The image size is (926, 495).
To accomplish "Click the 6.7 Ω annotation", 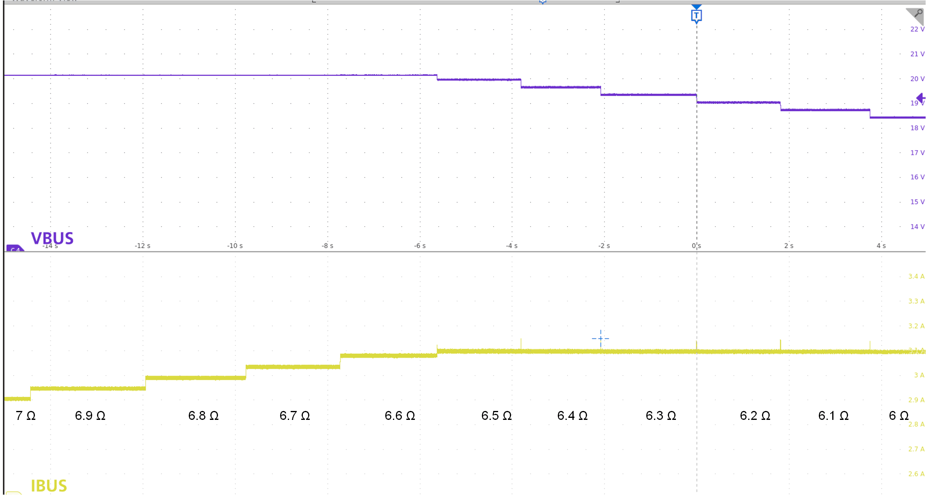I will point(295,416).
